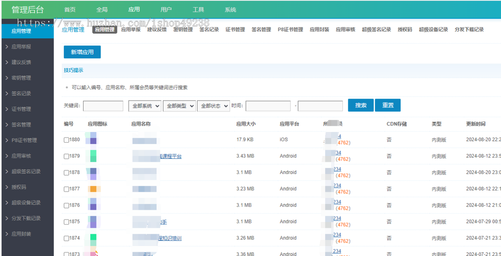This screenshot has width=501, height=256.
Task: Go to the 超级签名记录 sub-tab
Action: click(x=377, y=30)
